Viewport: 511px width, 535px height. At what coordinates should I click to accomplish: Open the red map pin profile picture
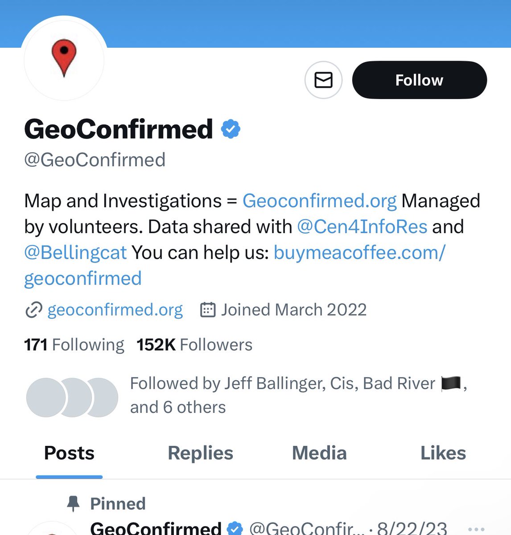click(64, 58)
